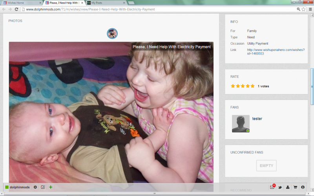
Task: Click the page icon before the URL
Action: (24, 9)
